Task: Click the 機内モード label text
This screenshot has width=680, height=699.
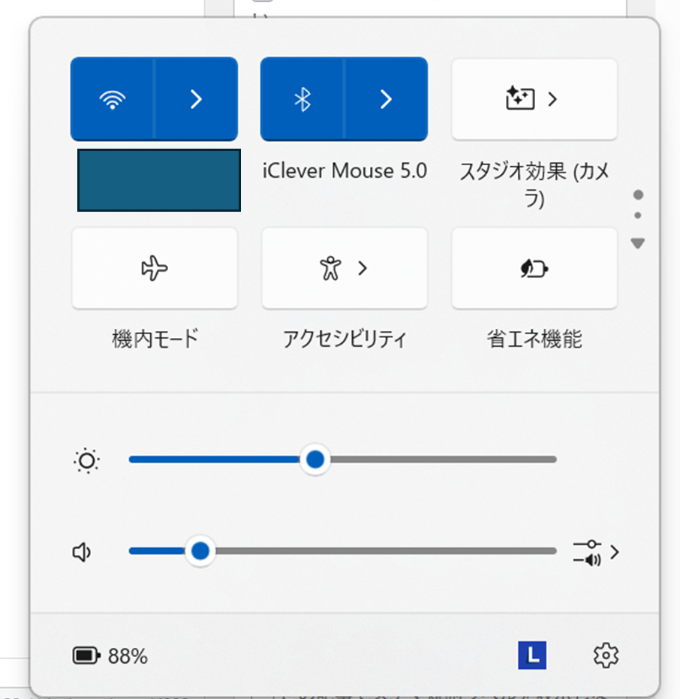Action: coord(155,339)
